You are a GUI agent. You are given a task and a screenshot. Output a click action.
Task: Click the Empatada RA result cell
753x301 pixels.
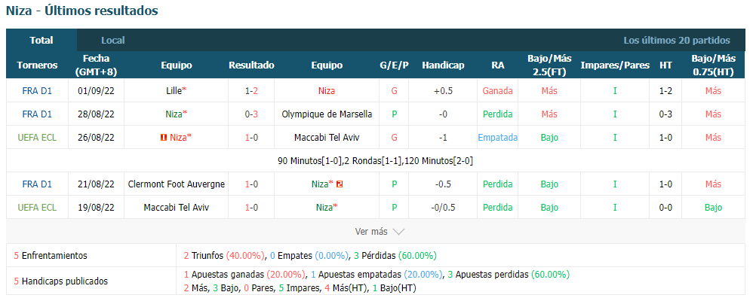pyautogui.click(x=497, y=138)
